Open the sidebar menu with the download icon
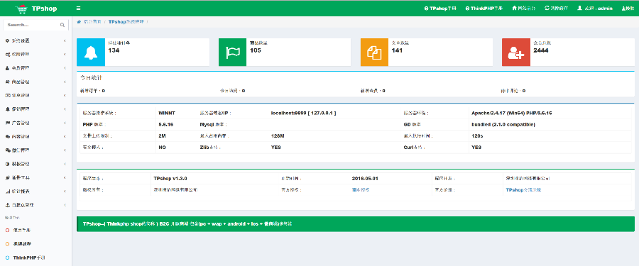 [36, 205]
